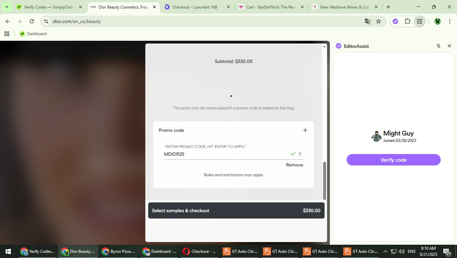Click Select samples & checkout button
Screen dimensions: 457x258
236,210
